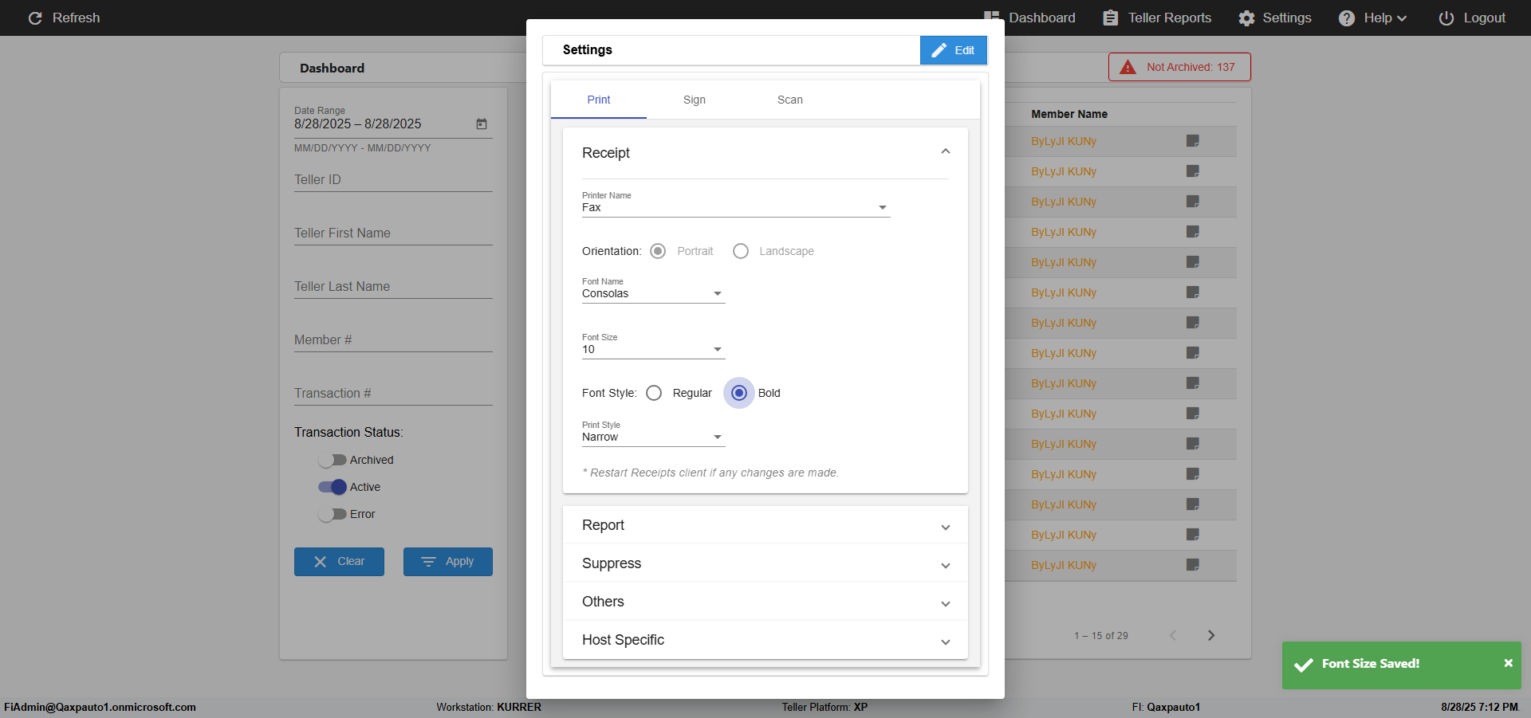Image resolution: width=1531 pixels, height=718 pixels.
Task: Toggle the Active transaction status switch
Action: tap(332, 487)
